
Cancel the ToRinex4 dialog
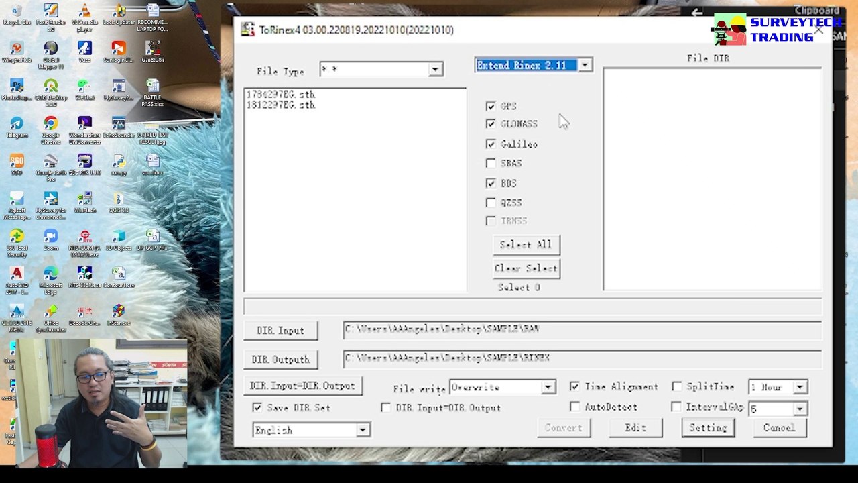click(779, 428)
